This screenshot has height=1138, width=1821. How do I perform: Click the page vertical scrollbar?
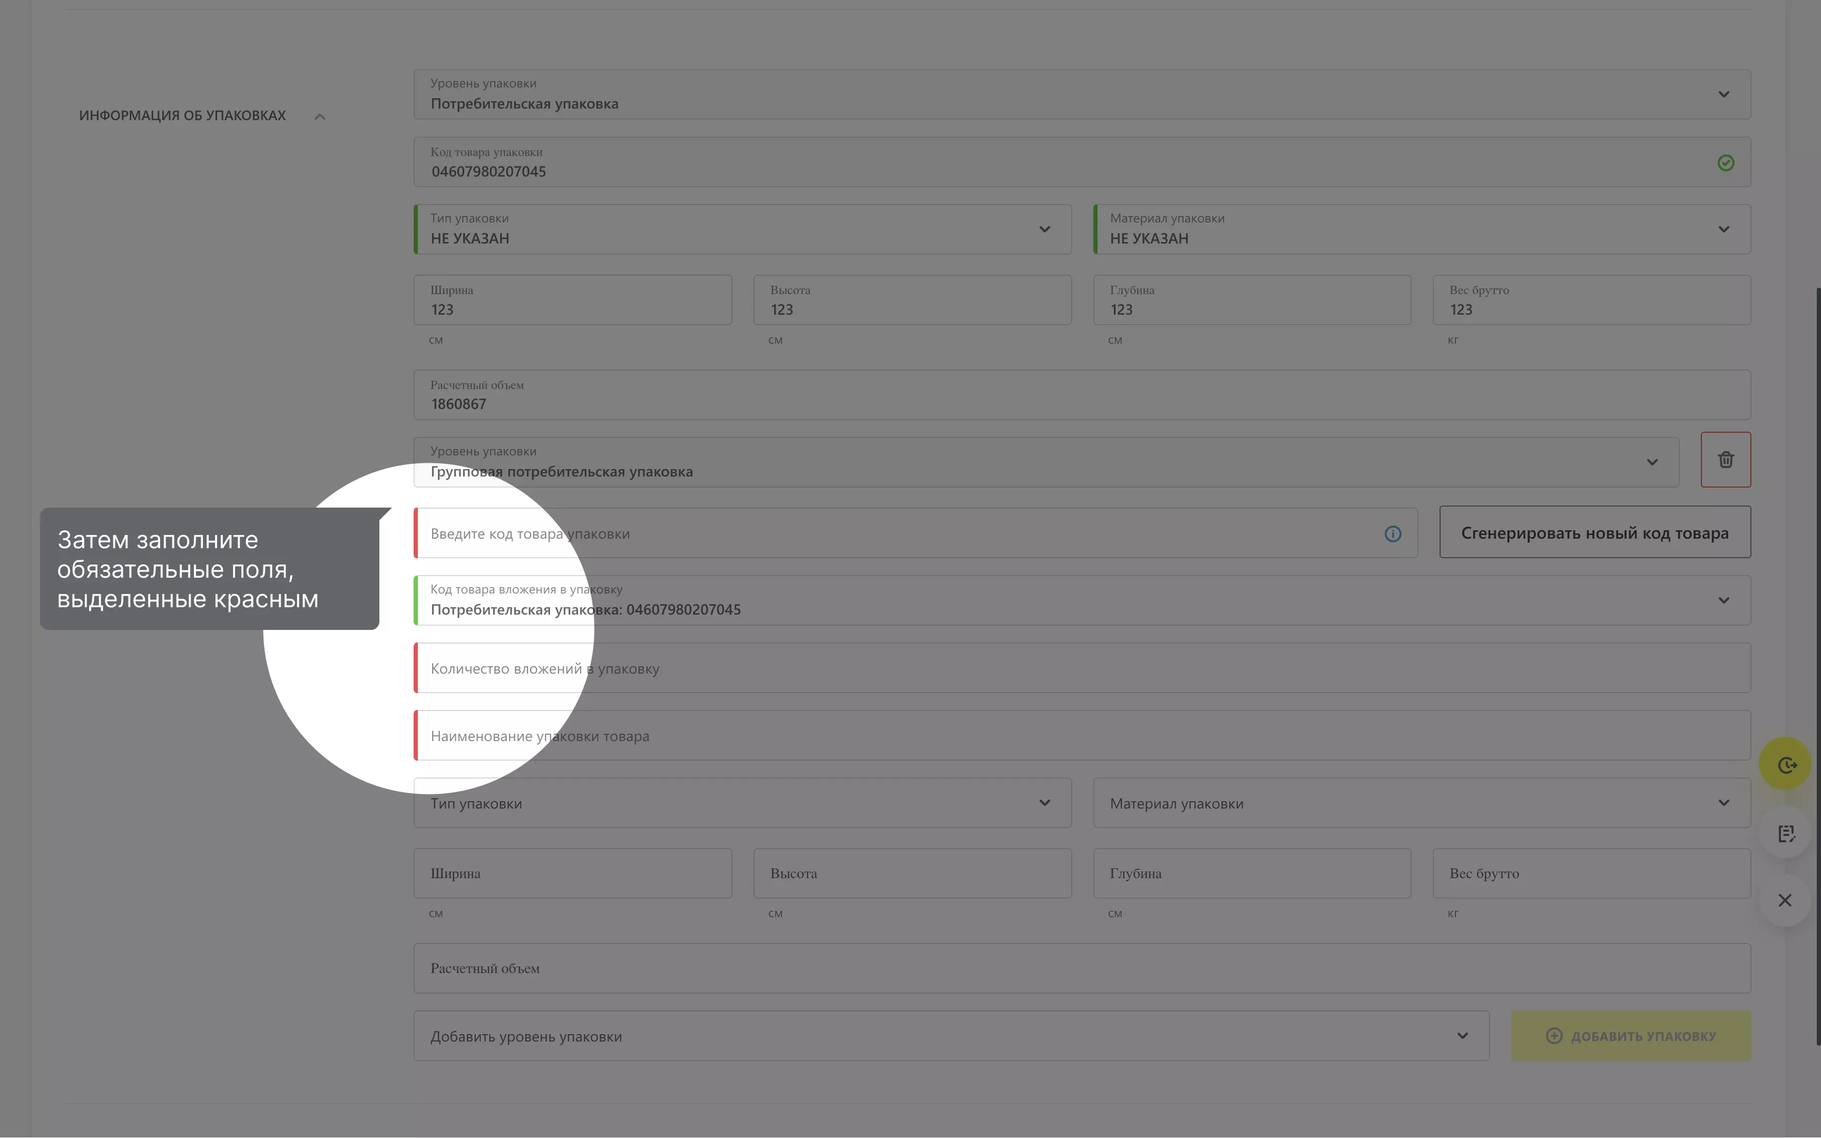tap(1817, 666)
